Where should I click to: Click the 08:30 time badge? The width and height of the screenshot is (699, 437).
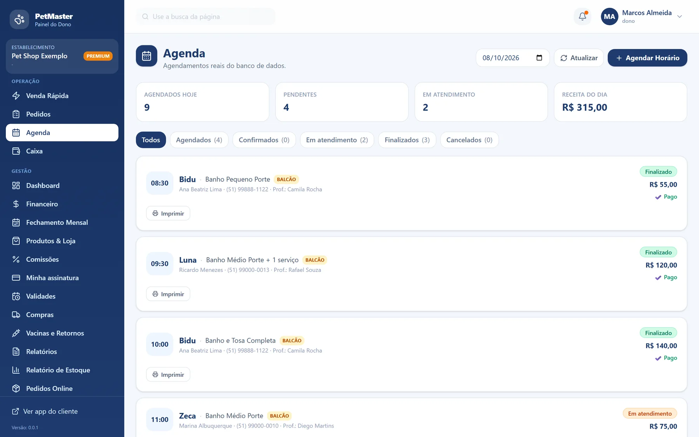tap(160, 183)
